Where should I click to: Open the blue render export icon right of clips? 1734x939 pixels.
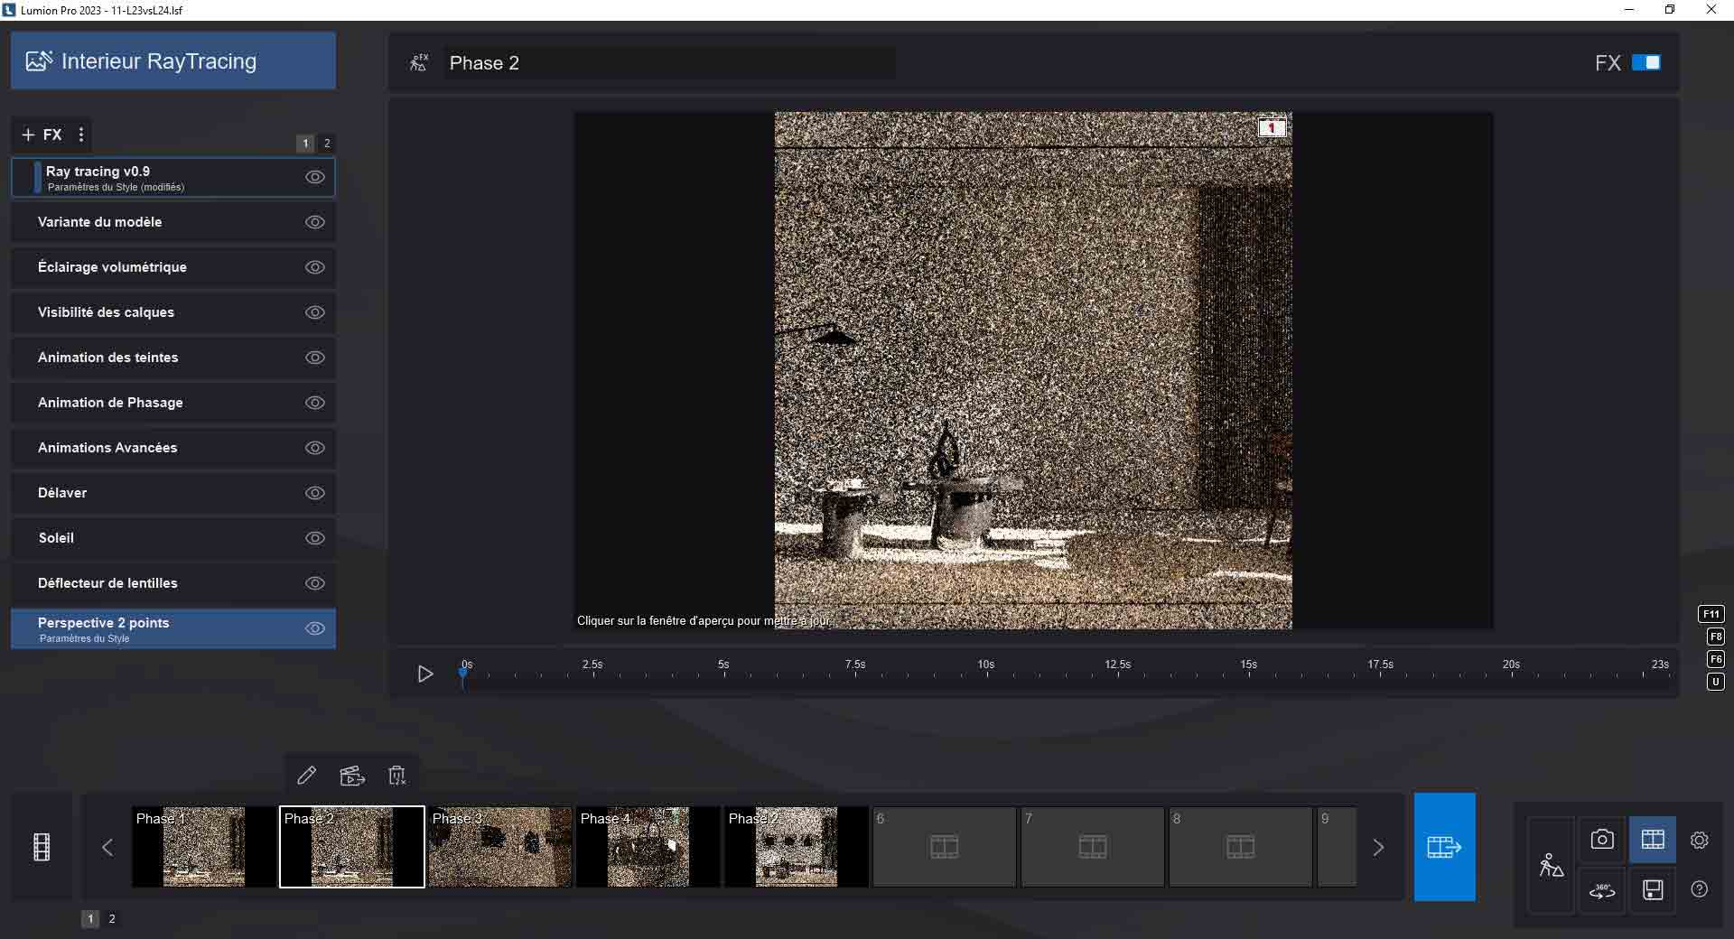[x=1442, y=847]
